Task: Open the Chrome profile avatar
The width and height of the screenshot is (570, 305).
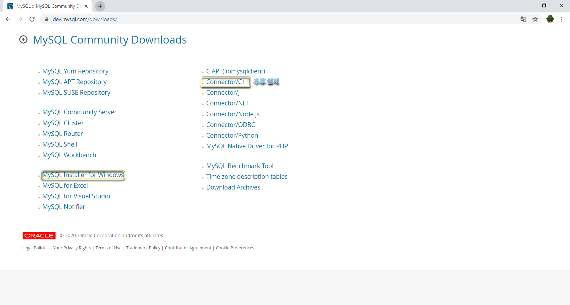Action: point(550,19)
